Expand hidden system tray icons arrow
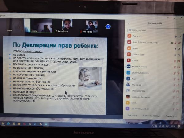184x138 pixels. pos(152,126)
